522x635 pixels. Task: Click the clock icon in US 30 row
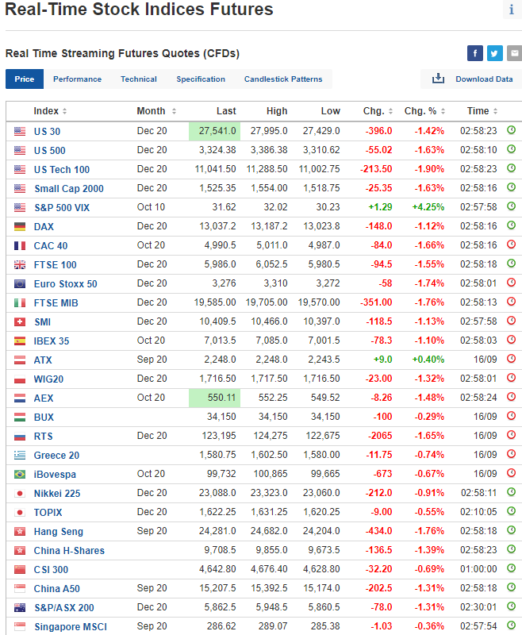pos(511,130)
